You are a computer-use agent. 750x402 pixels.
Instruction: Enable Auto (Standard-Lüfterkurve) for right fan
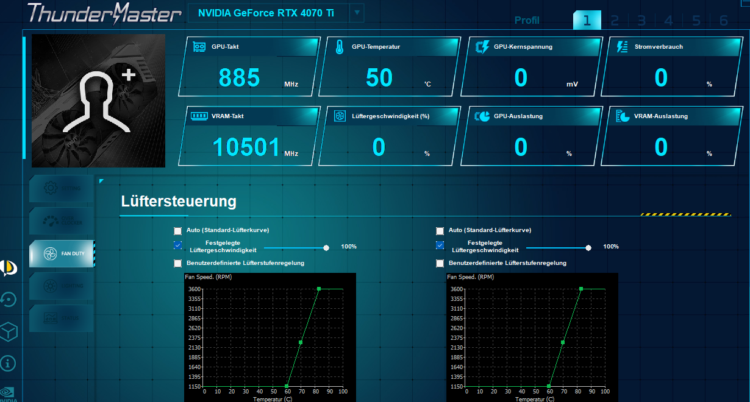pos(440,231)
